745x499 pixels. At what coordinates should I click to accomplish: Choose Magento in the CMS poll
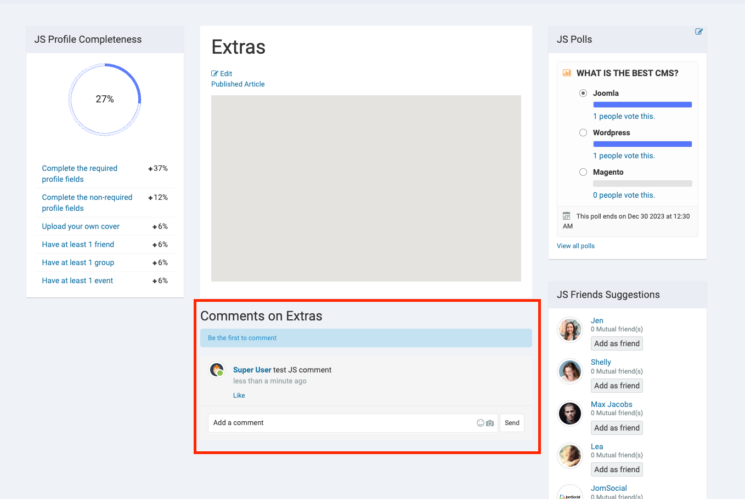pyautogui.click(x=583, y=172)
